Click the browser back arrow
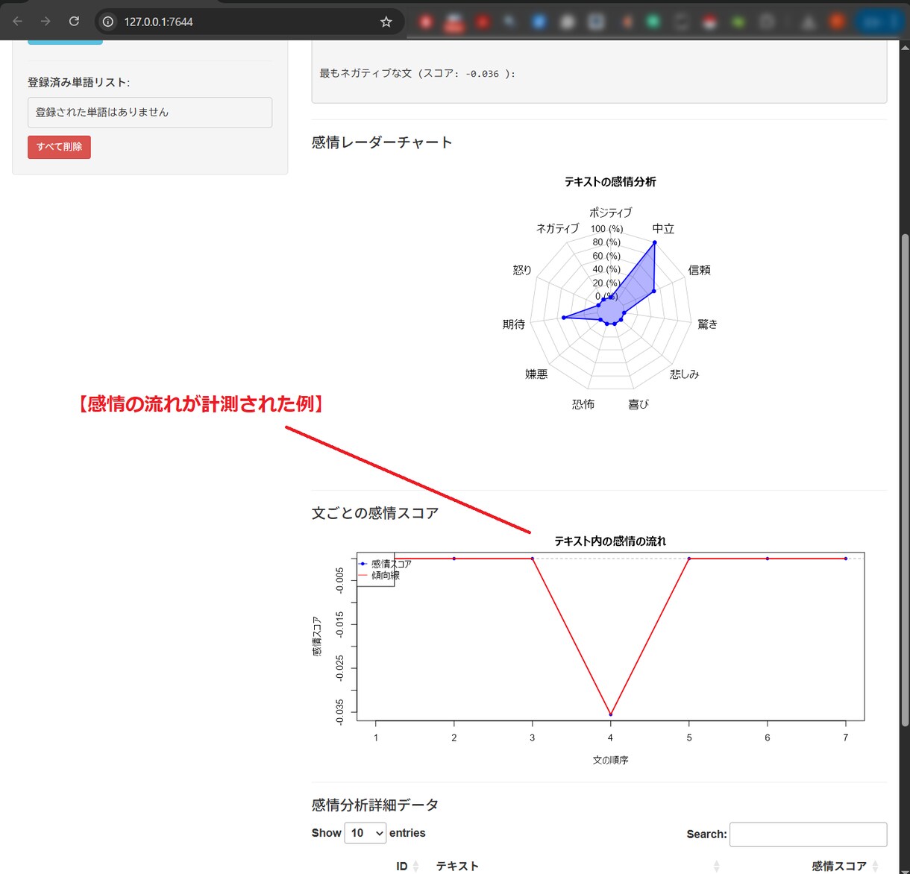This screenshot has height=874, width=910. coord(18,22)
